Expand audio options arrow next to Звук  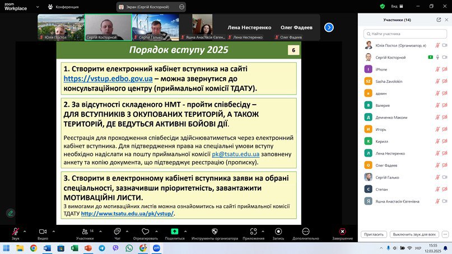(25, 231)
